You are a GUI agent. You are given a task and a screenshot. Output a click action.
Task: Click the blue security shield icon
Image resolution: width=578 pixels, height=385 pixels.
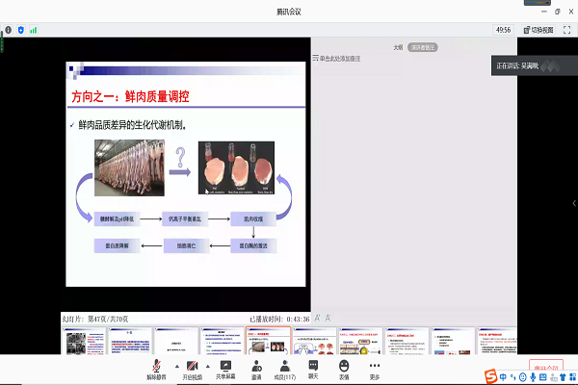pyautogui.click(x=19, y=30)
